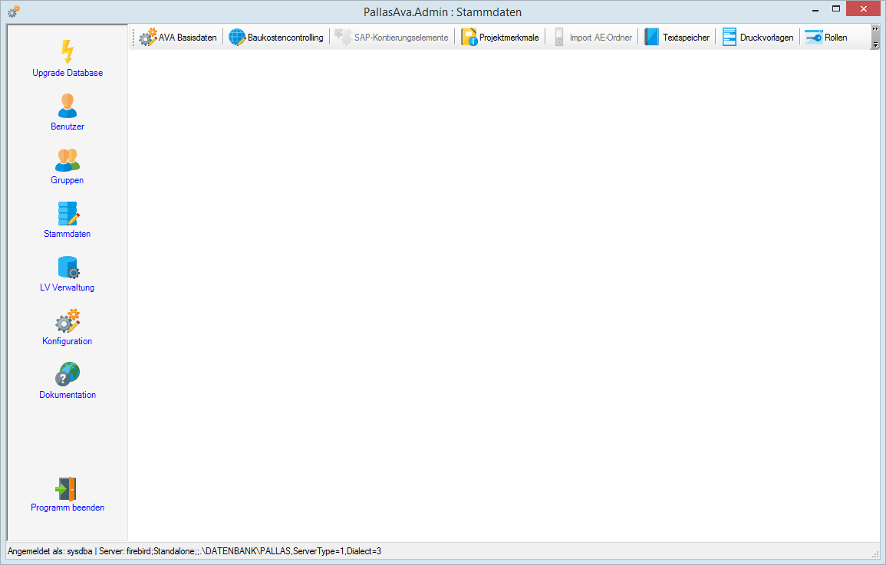This screenshot has height=565, width=886.
Task: Expand the toolbar overflow arrow
Action: point(875,38)
